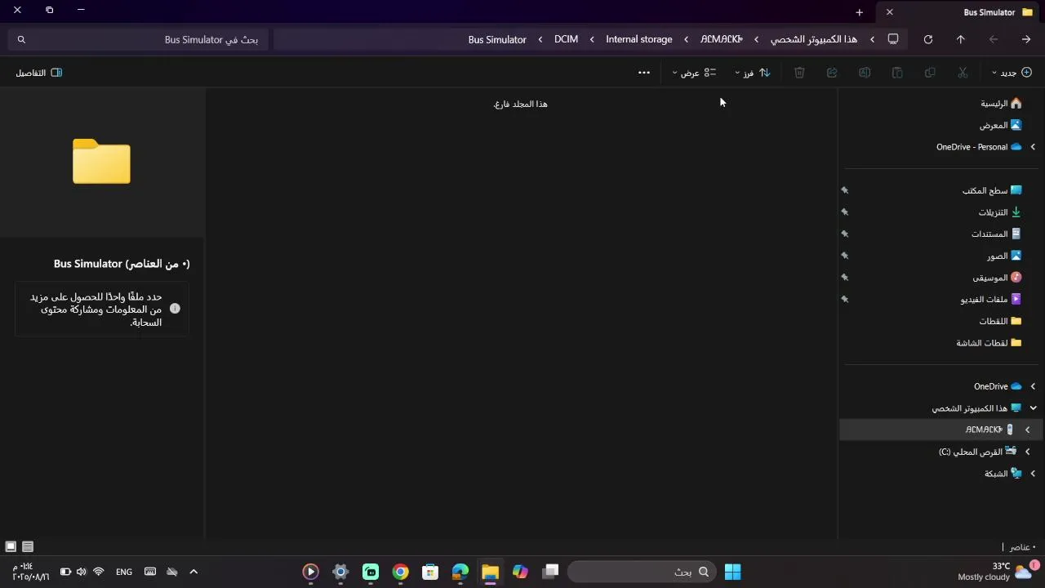1045x588 pixels.
Task: Click the copy icon in toolbar
Action: (x=930, y=73)
